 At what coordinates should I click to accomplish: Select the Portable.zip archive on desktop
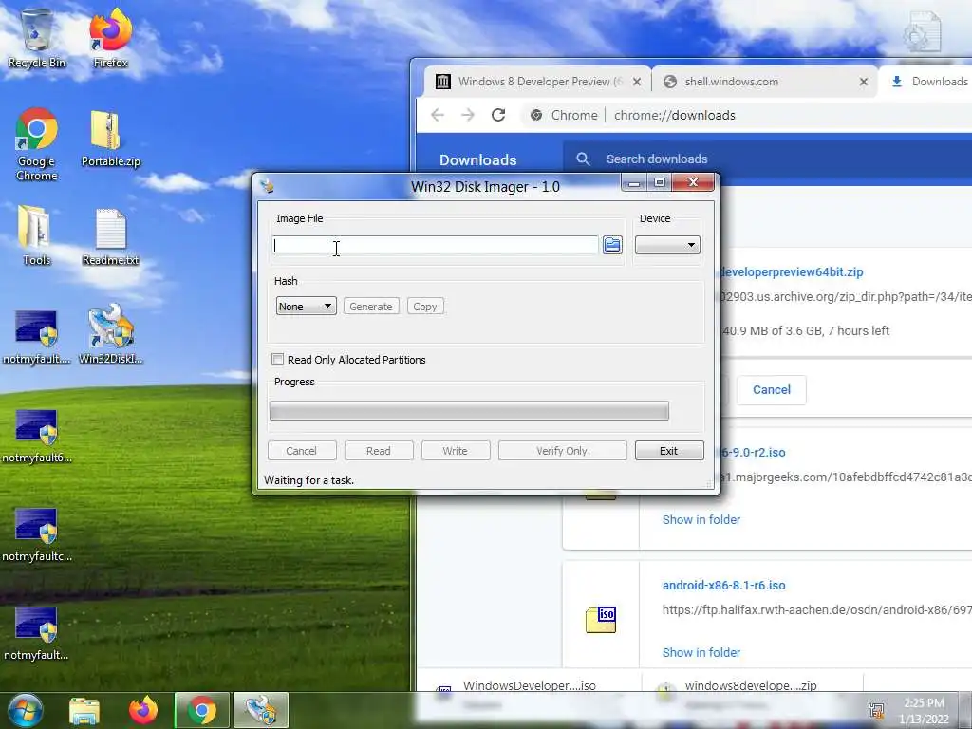pyautogui.click(x=110, y=139)
